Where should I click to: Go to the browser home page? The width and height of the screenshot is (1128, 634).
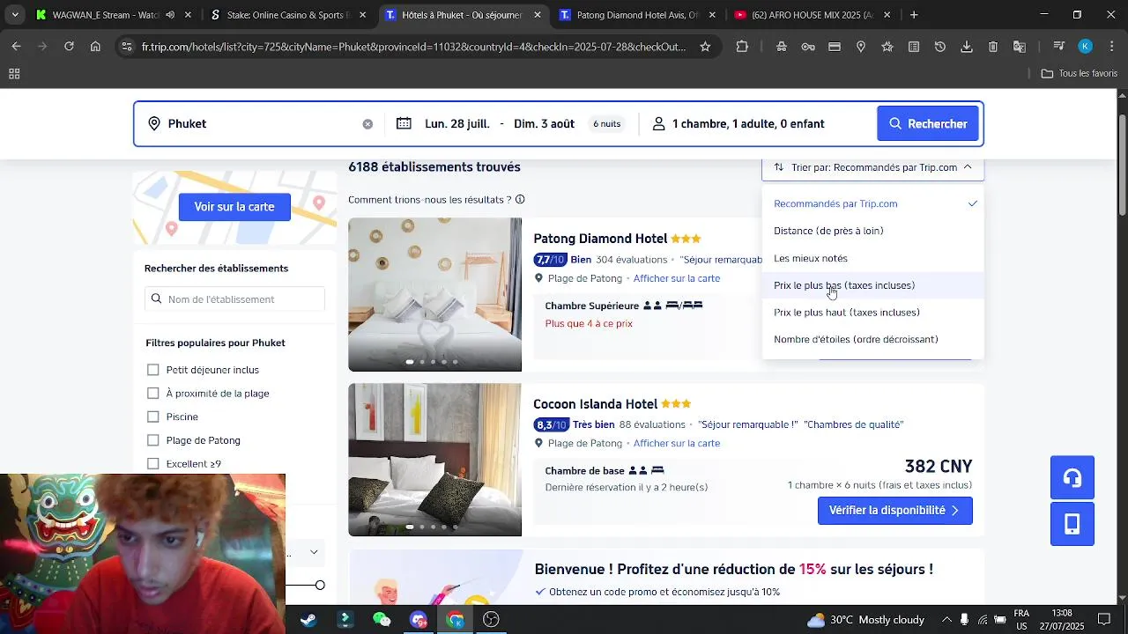(95, 47)
